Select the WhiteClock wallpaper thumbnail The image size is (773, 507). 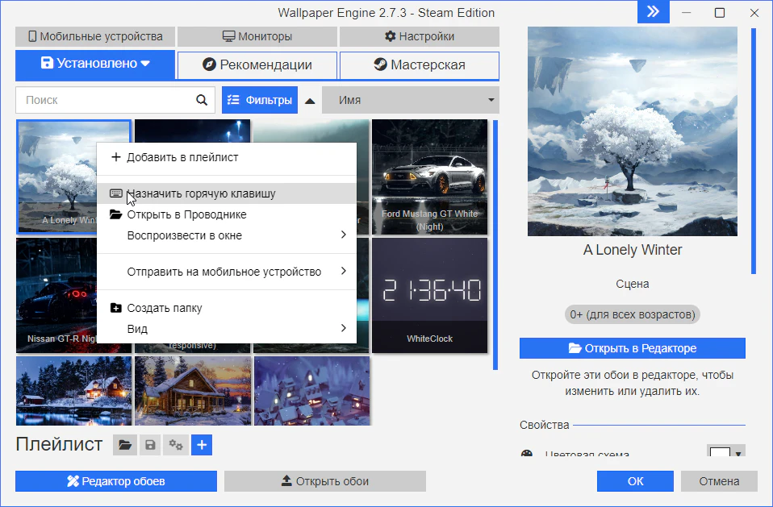(x=429, y=295)
